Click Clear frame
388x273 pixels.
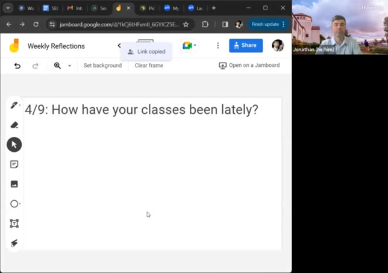click(x=149, y=65)
